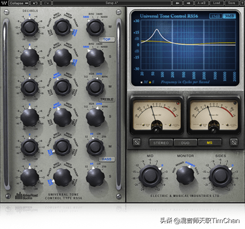
Task: Switch the processing mode to STEREO
Action: click(x=161, y=143)
